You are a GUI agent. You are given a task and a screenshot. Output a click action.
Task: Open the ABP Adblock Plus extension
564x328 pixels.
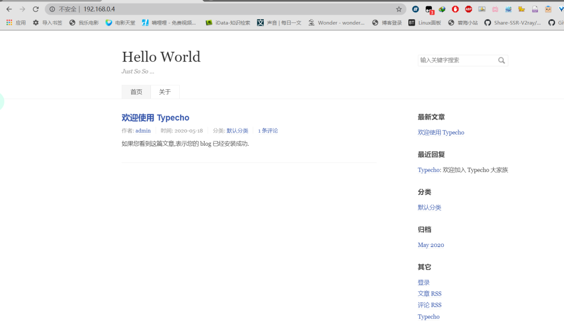(x=468, y=9)
